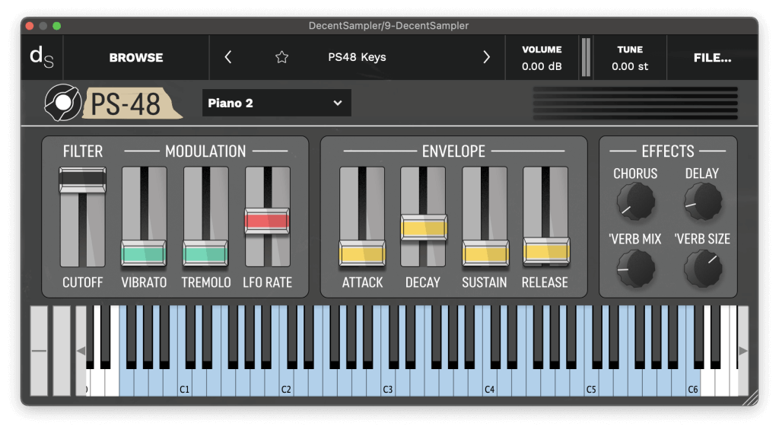Click the yellow ATTACK slider handle
This screenshot has height=430, width=779.
pyautogui.click(x=362, y=253)
